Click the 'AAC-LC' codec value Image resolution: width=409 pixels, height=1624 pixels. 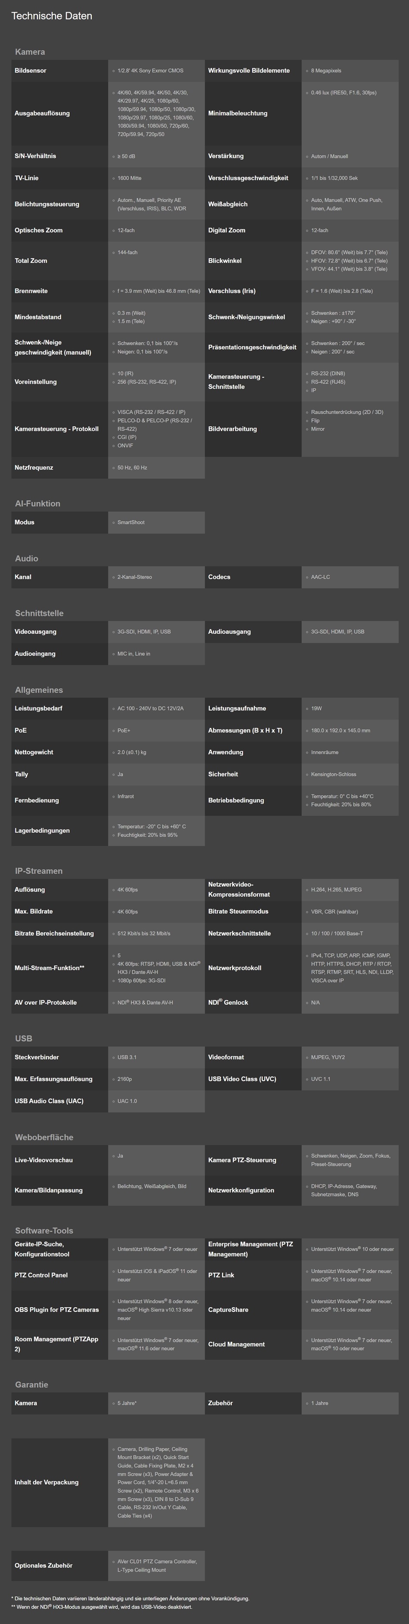tap(320, 577)
